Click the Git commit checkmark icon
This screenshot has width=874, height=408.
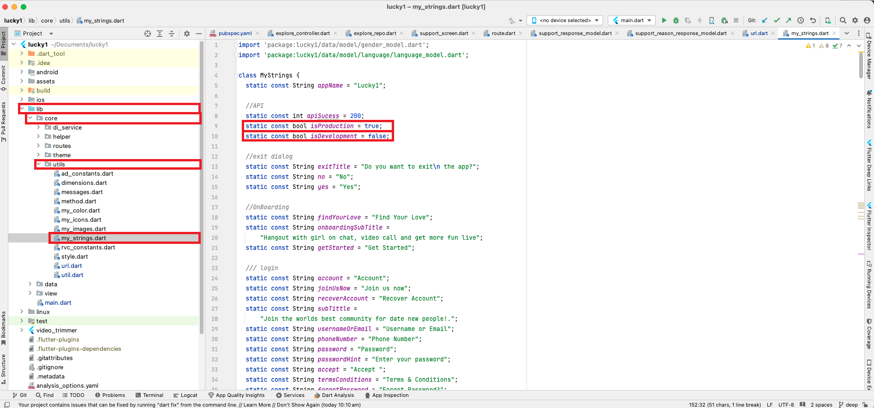point(777,20)
